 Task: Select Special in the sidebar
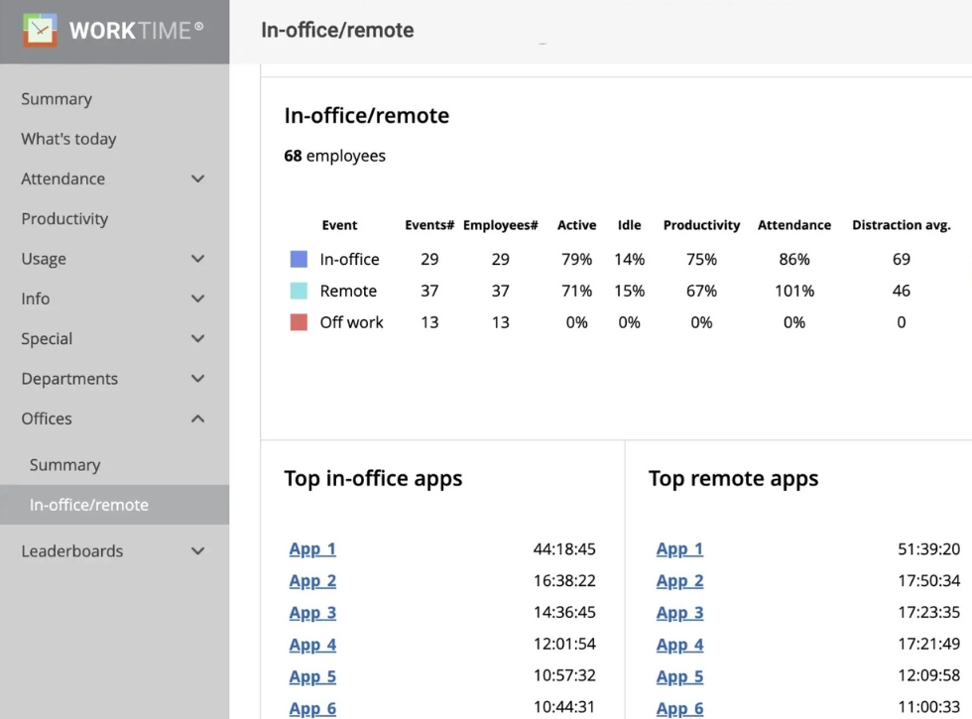[47, 339]
